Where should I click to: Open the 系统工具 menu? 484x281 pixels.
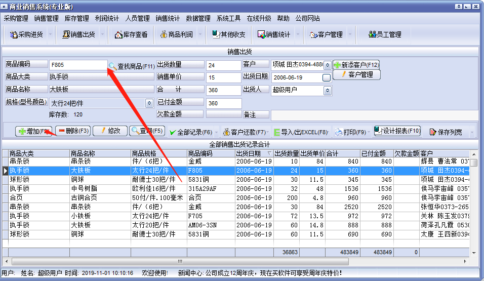(x=228, y=18)
